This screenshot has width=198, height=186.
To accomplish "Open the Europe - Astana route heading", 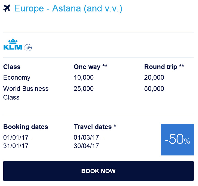I will click(68, 8).
